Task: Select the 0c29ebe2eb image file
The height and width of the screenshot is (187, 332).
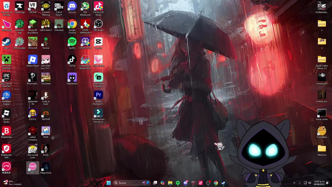Action: [322, 8]
